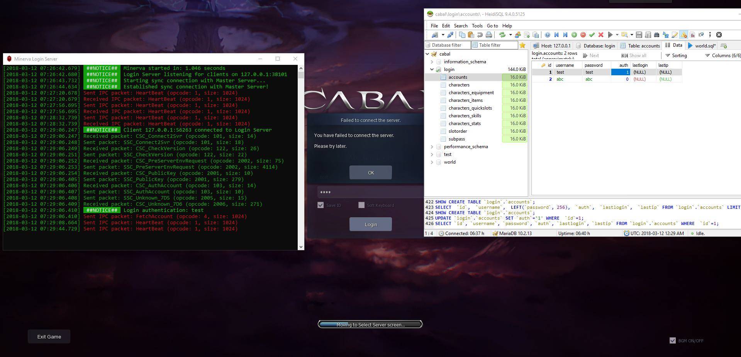Image resolution: width=741 pixels, height=357 pixels.
Task: Click the Copy icon in HeidiSQL toolbar
Action: pos(462,35)
